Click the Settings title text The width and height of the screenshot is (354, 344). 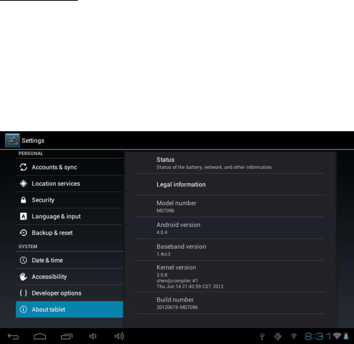click(x=33, y=141)
